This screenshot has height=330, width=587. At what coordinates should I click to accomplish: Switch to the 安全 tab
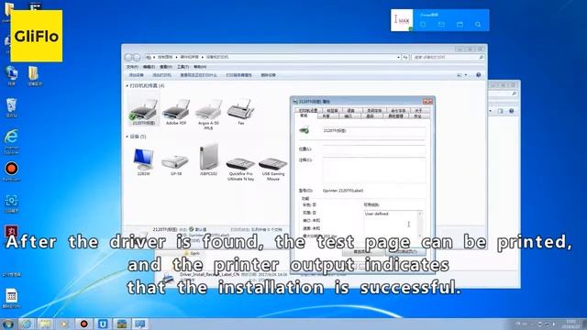pos(418,116)
